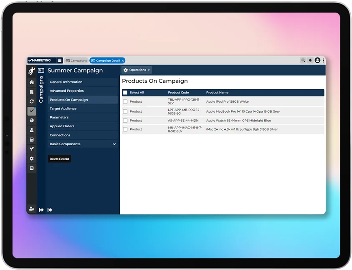The width and height of the screenshot is (352, 270).
Task: Open the notifications bell
Action: coord(310,61)
